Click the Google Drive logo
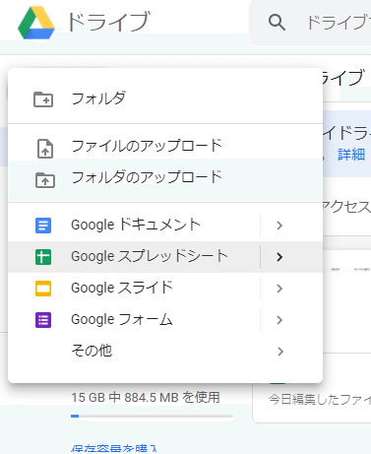Image resolution: width=371 pixels, height=454 pixels. point(36,23)
